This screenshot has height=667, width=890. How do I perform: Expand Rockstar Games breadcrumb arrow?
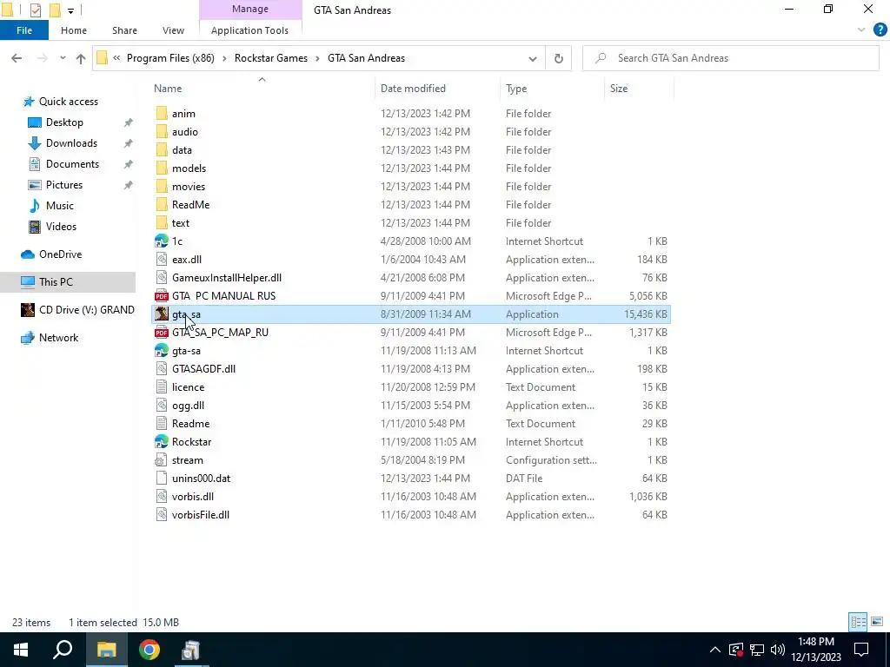[317, 58]
